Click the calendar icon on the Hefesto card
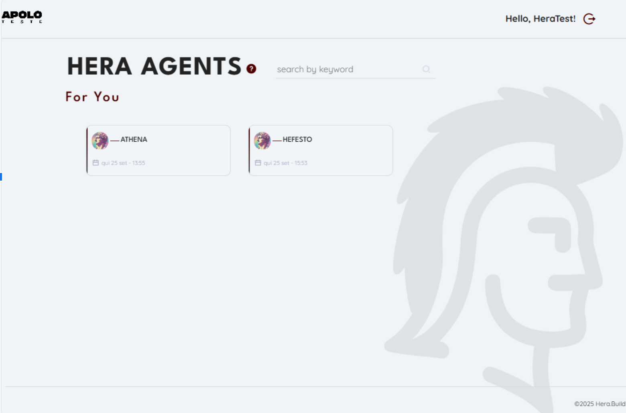The height and width of the screenshot is (413, 626). click(258, 163)
